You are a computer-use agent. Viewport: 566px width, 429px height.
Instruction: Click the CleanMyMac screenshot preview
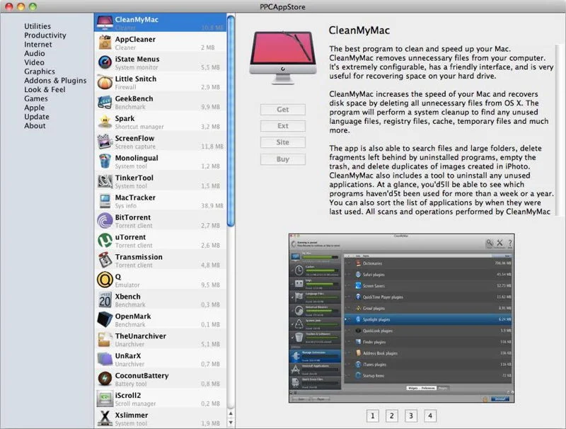[x=402, y=317]
